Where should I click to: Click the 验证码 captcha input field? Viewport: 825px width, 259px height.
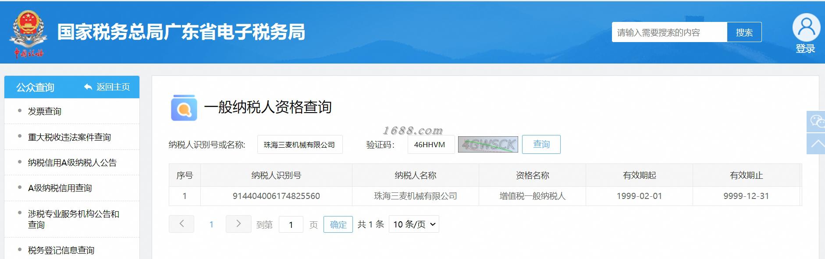(x=431, y=145)
